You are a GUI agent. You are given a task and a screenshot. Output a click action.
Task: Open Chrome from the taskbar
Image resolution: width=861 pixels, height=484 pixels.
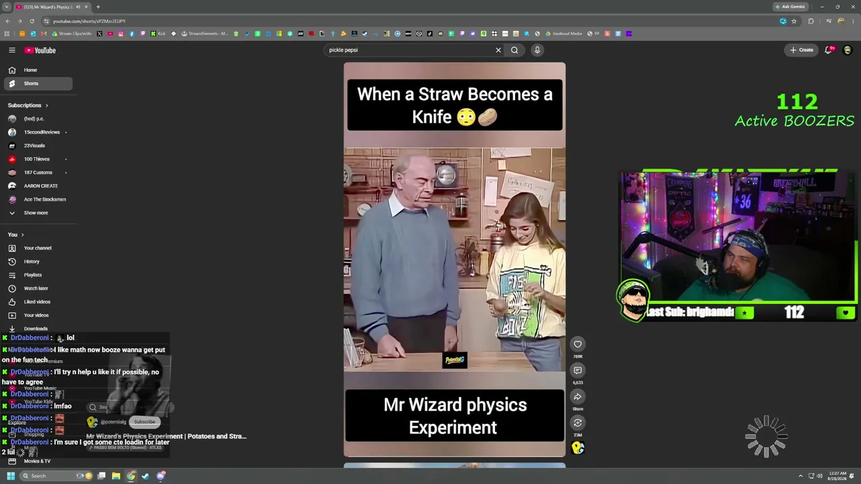point(131,476)
